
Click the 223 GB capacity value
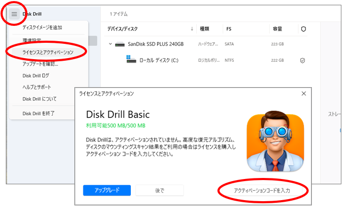tap(278, 44)
